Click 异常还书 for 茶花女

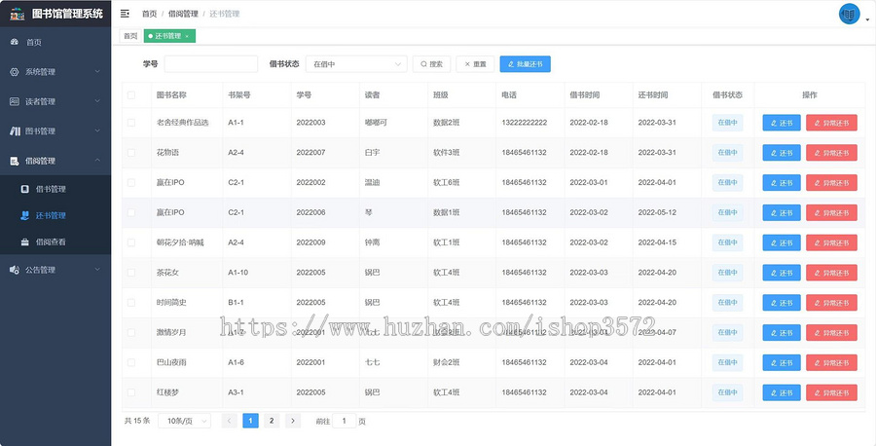pyautogui.click(x=831, y=273)
